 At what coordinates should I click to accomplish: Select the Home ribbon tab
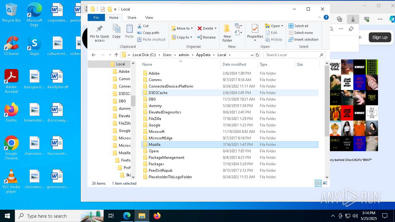coord(114,18)
